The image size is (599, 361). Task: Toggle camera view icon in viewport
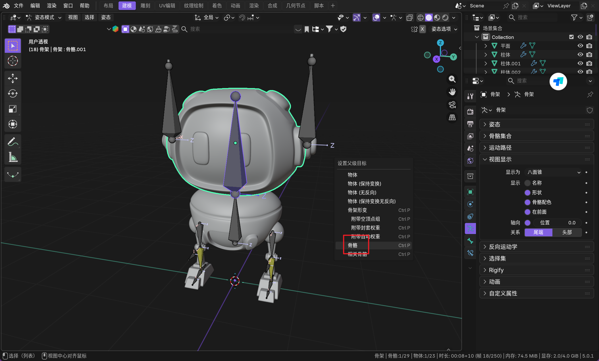(x=452, y=105)
